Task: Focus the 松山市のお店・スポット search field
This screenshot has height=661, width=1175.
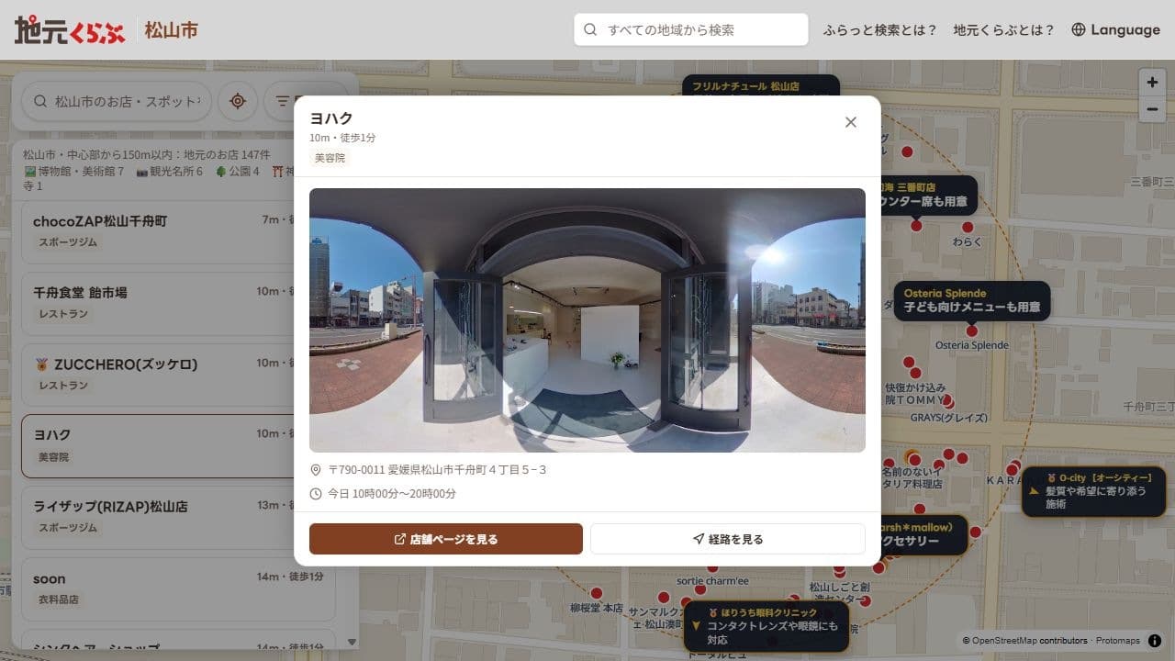Action: click(117, 101)
